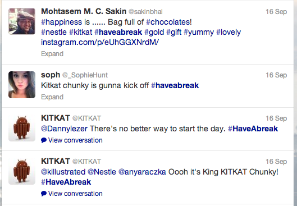Click speech bubble icon under @Dannylezer reply
This screenshot has width=297, height=206.
[44, 140]
